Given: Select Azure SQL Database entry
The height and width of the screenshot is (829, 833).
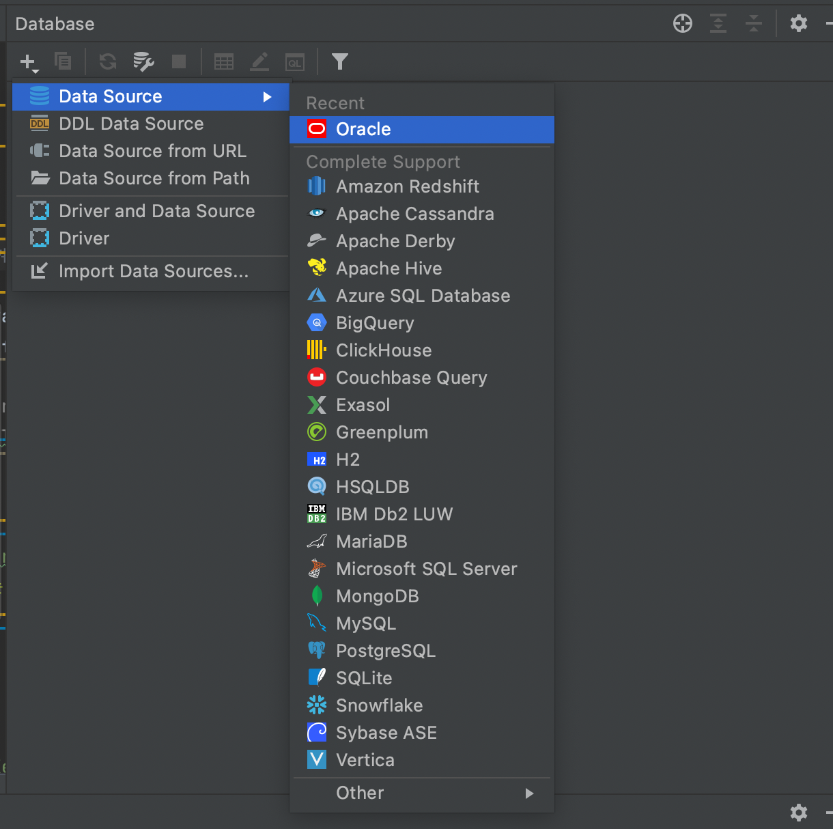Looking at the screenshot, I should coord(422,296).
